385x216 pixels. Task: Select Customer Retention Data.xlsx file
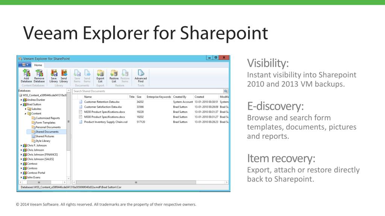point(102,102)
